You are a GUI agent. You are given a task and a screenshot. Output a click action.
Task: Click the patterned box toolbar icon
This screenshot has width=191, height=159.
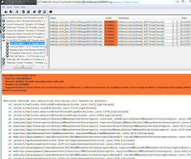pyautogui.click(x=39, y=12)
